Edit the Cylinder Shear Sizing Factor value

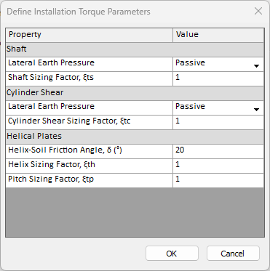[x=218, y=122]
